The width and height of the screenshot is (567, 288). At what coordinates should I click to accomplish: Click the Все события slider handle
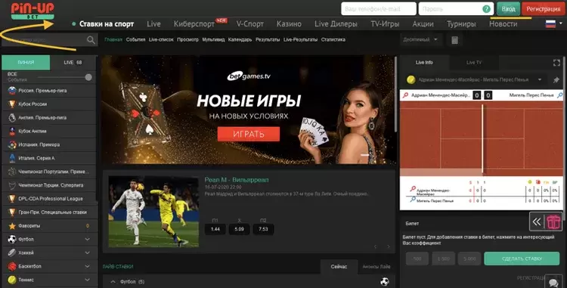point(88,77)
